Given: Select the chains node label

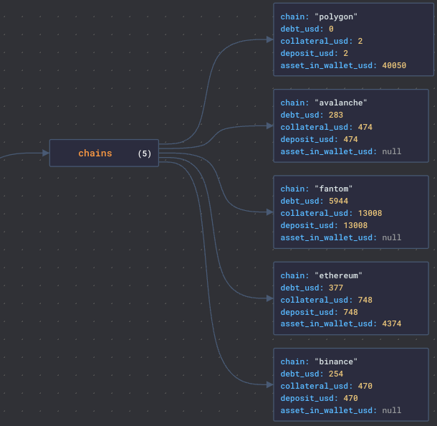Looking at the screenshot, I should click(95, 153).
